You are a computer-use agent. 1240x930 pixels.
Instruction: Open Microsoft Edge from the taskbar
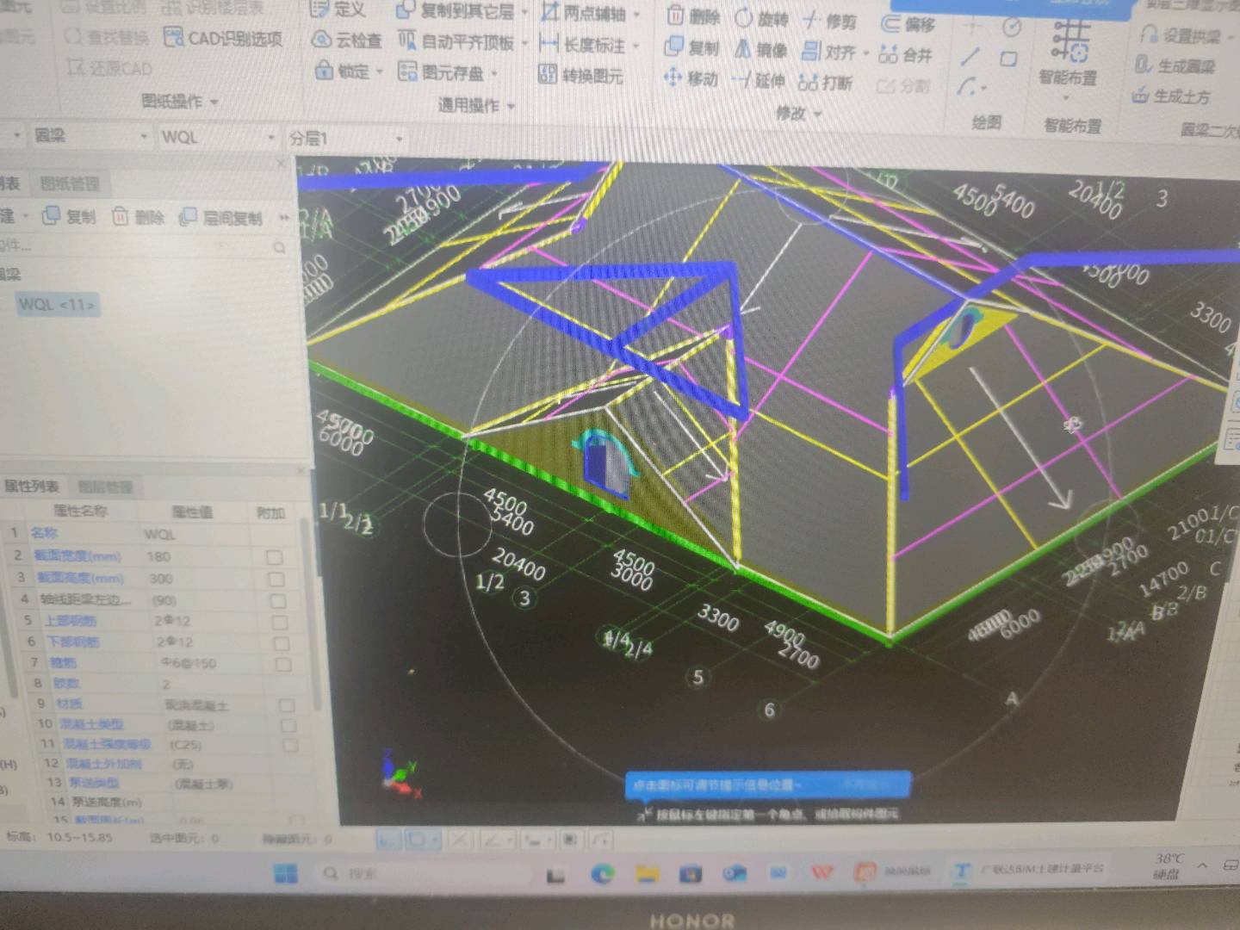pyautogui.click(x=601, y=874)
